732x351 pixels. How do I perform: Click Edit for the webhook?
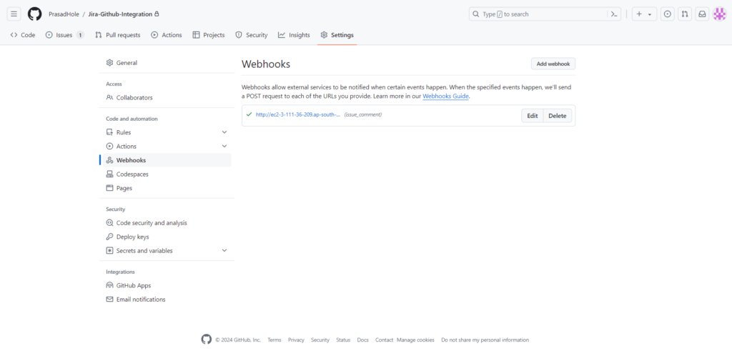[533, 116]
